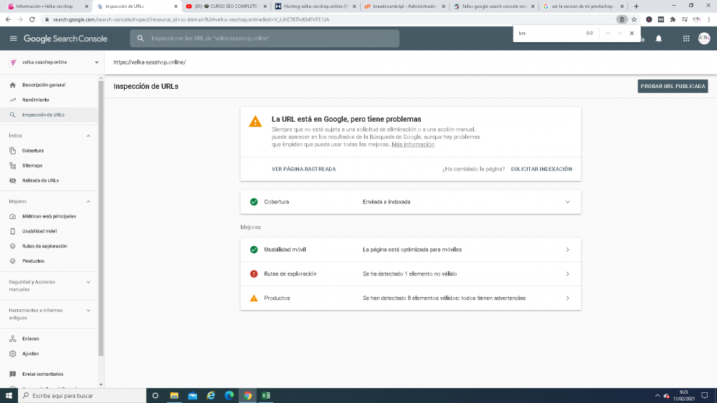The width and height of the screenshot is (717, 403).
Task: Open the hamburger main menu
Action: (13, 39)
